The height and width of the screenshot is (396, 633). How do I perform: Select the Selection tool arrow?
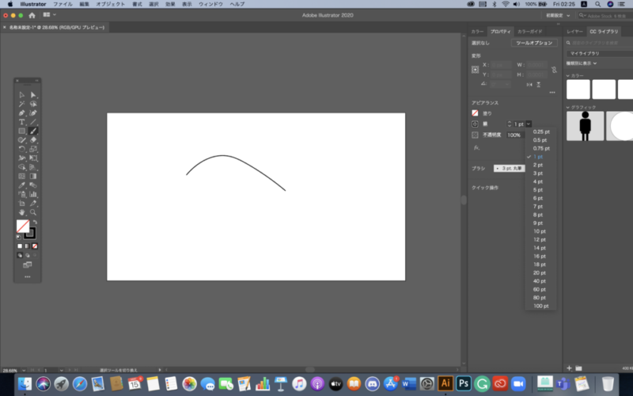click(22, 95)
